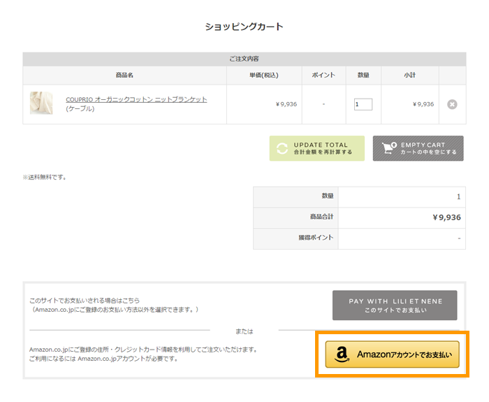Pay on this site with PAY WITH LILI ET NENE
This screenshot has height=402, width=489.
395,305
